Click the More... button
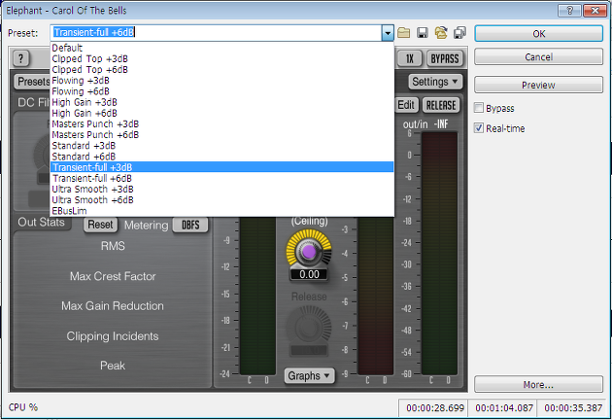Image resolution: width=612 pixels, height=420 pixels. (538, 385)
